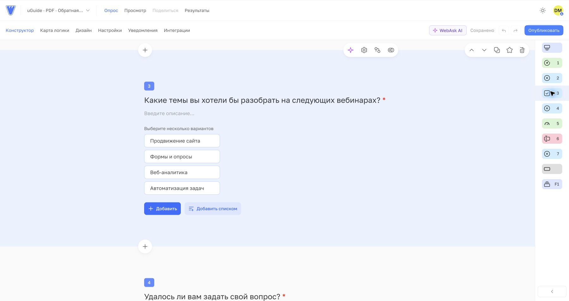Go to question 4 in the sidebar

pyautogui.click(x=552, y=108)
